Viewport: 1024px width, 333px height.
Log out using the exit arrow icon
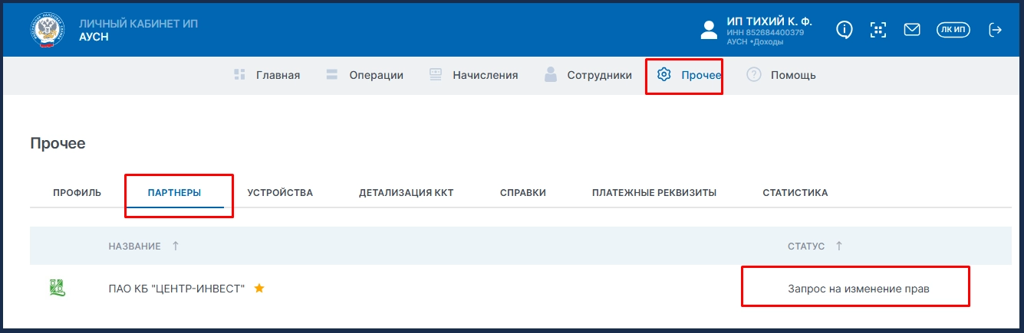(x=995, y=30)
